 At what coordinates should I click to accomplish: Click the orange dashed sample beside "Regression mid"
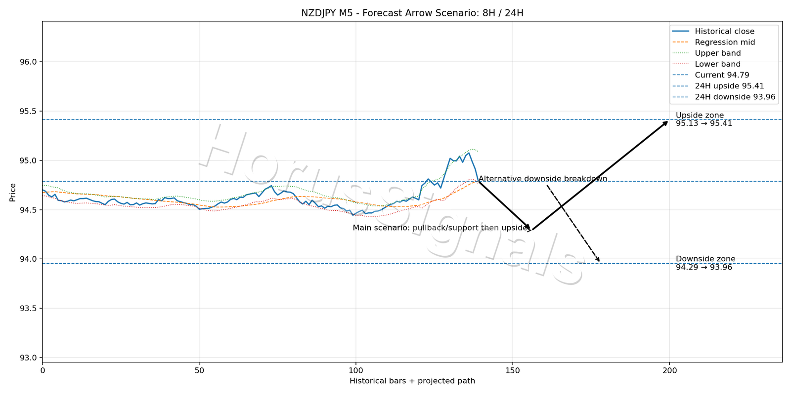coord(682,42)
